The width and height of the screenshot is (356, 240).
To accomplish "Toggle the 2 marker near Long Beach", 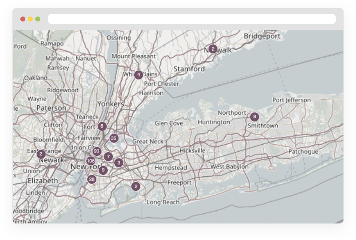I will (136, 186).
